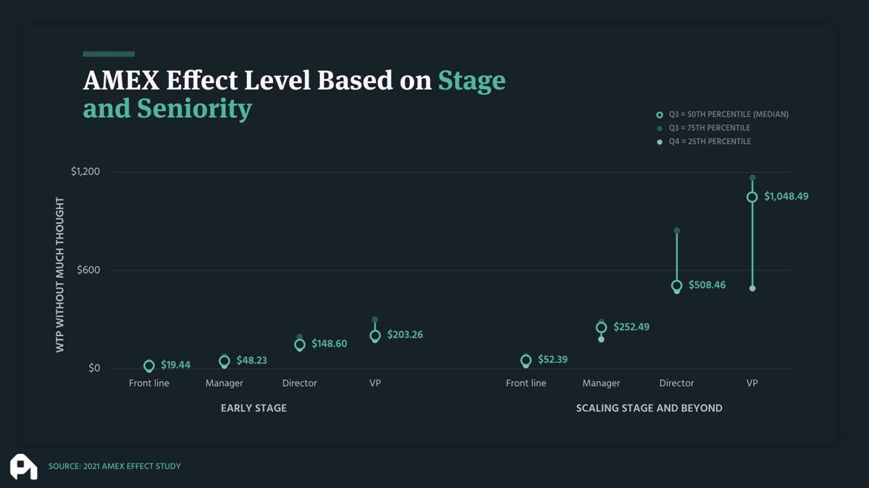The width and height of the screenshot is (869, 488).
Task: Click the 25th percentile legend dot
Action: pyautogui.click(x=659, y=142)
